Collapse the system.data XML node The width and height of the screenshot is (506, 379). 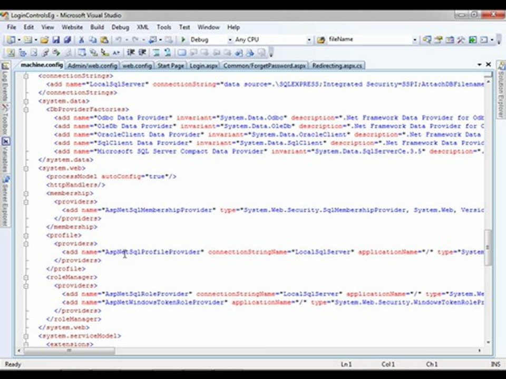(x=26, y=101)
